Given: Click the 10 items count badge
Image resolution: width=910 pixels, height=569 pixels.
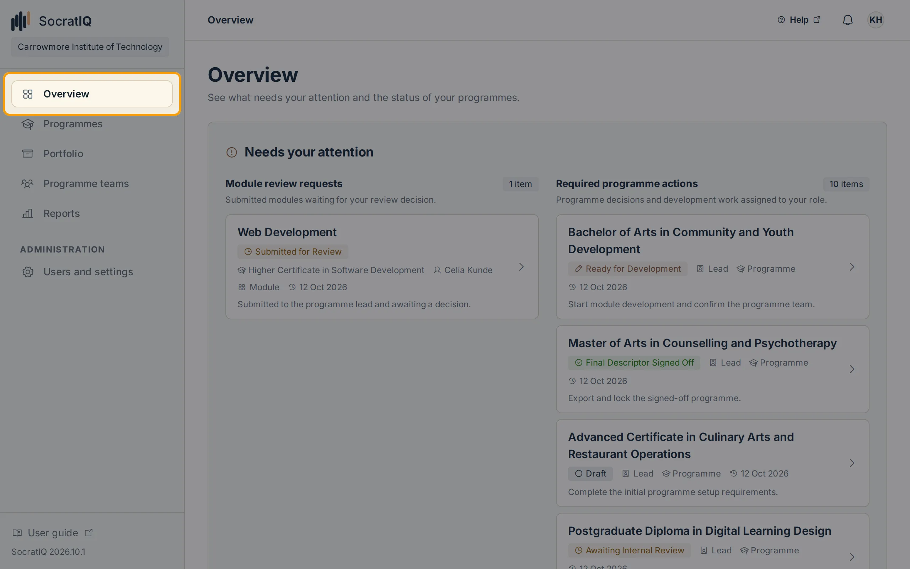Looking at the screenshot, I should (846, 184).
